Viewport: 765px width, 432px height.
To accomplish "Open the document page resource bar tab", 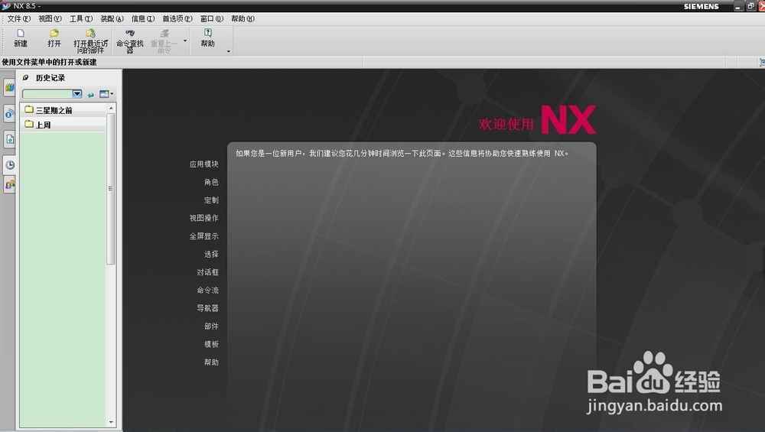I will [9, 139].
